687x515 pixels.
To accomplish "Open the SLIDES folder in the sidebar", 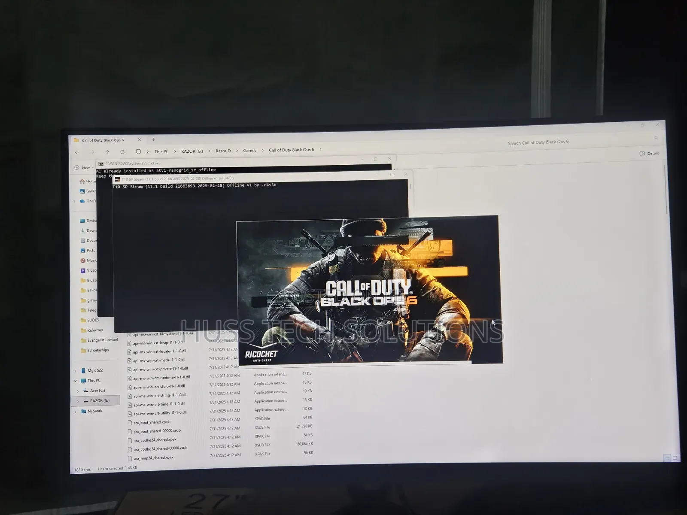I will click(90, 320).
